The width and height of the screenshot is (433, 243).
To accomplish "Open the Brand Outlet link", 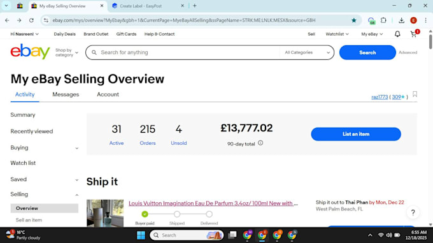I will click(96, 34).
